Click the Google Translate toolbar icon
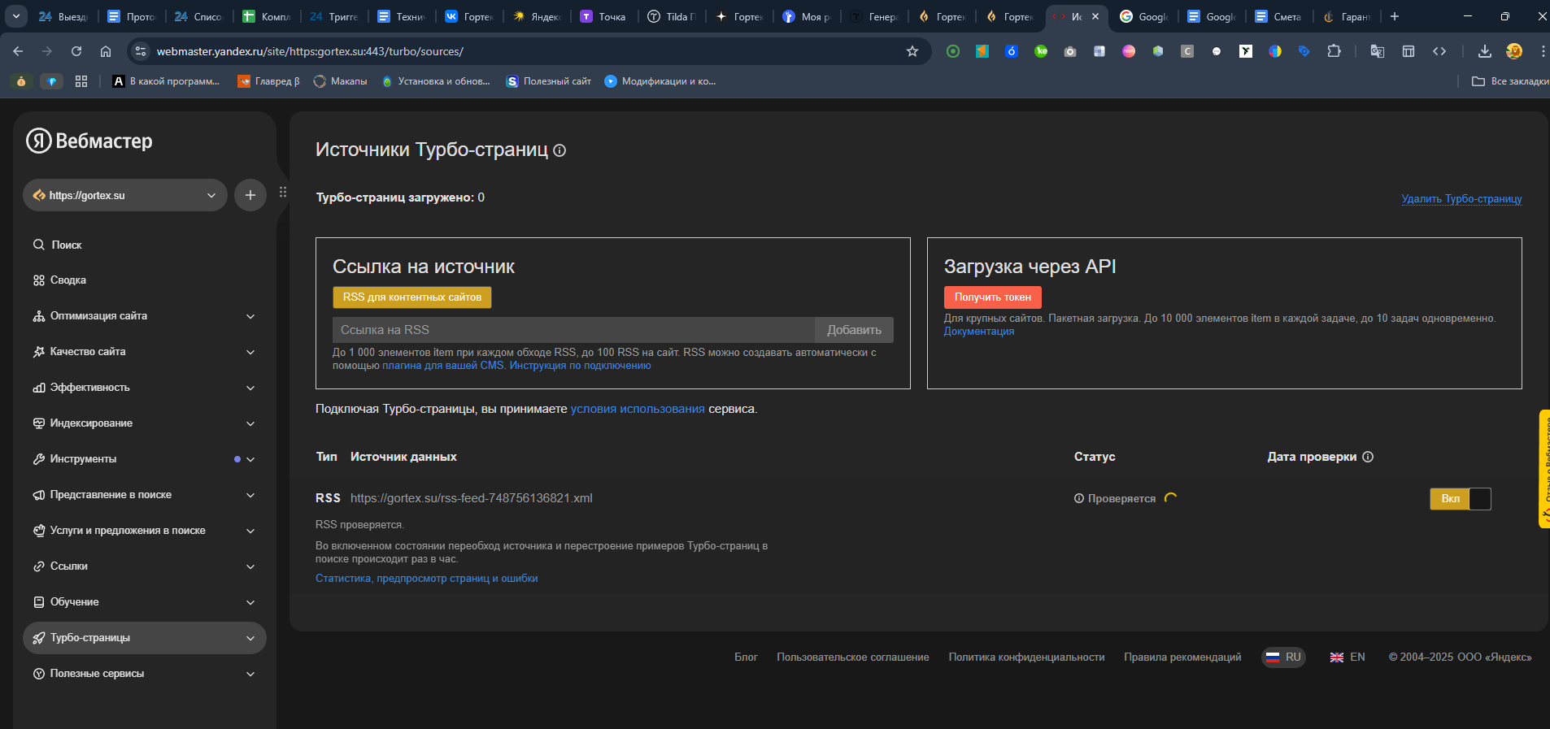Viewport: 1550px width, 729px height. coord(1378,51)
